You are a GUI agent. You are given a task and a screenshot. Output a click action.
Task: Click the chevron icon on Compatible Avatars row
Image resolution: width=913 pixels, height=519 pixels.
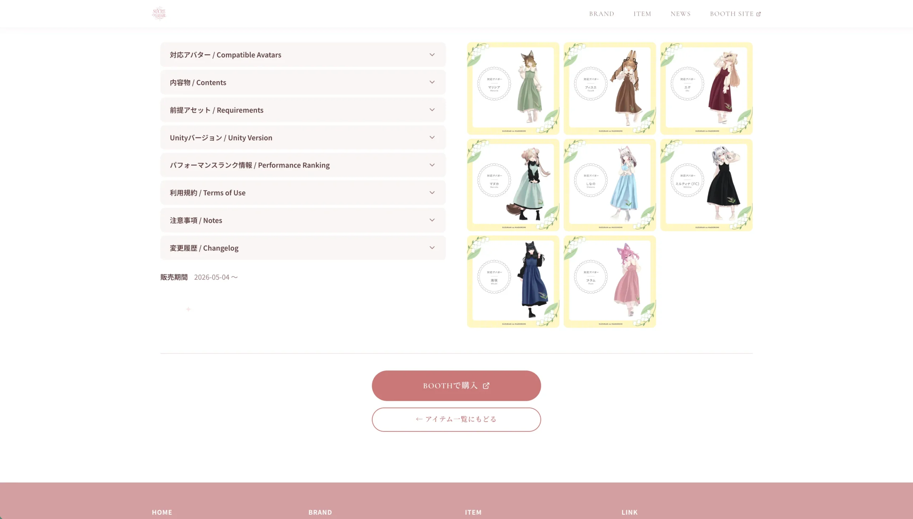click(x=432, y=55)
